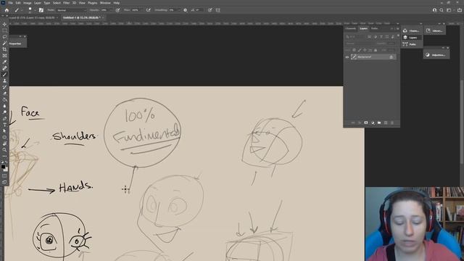This screenshot has height=261, width=464.
Task: Toggle lock image pixels
Action: click(360, 50)
